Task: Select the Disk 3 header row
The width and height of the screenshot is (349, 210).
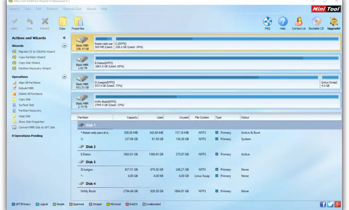Action: (x=209, y=162)
